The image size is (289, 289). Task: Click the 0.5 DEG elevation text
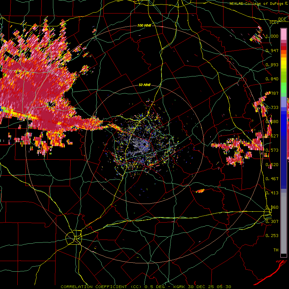click(x=155, y=287)
